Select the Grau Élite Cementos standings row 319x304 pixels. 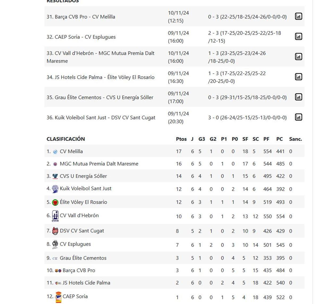[x=83, y=258]
